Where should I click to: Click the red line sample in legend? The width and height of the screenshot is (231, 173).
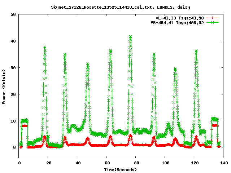(212, 18)
